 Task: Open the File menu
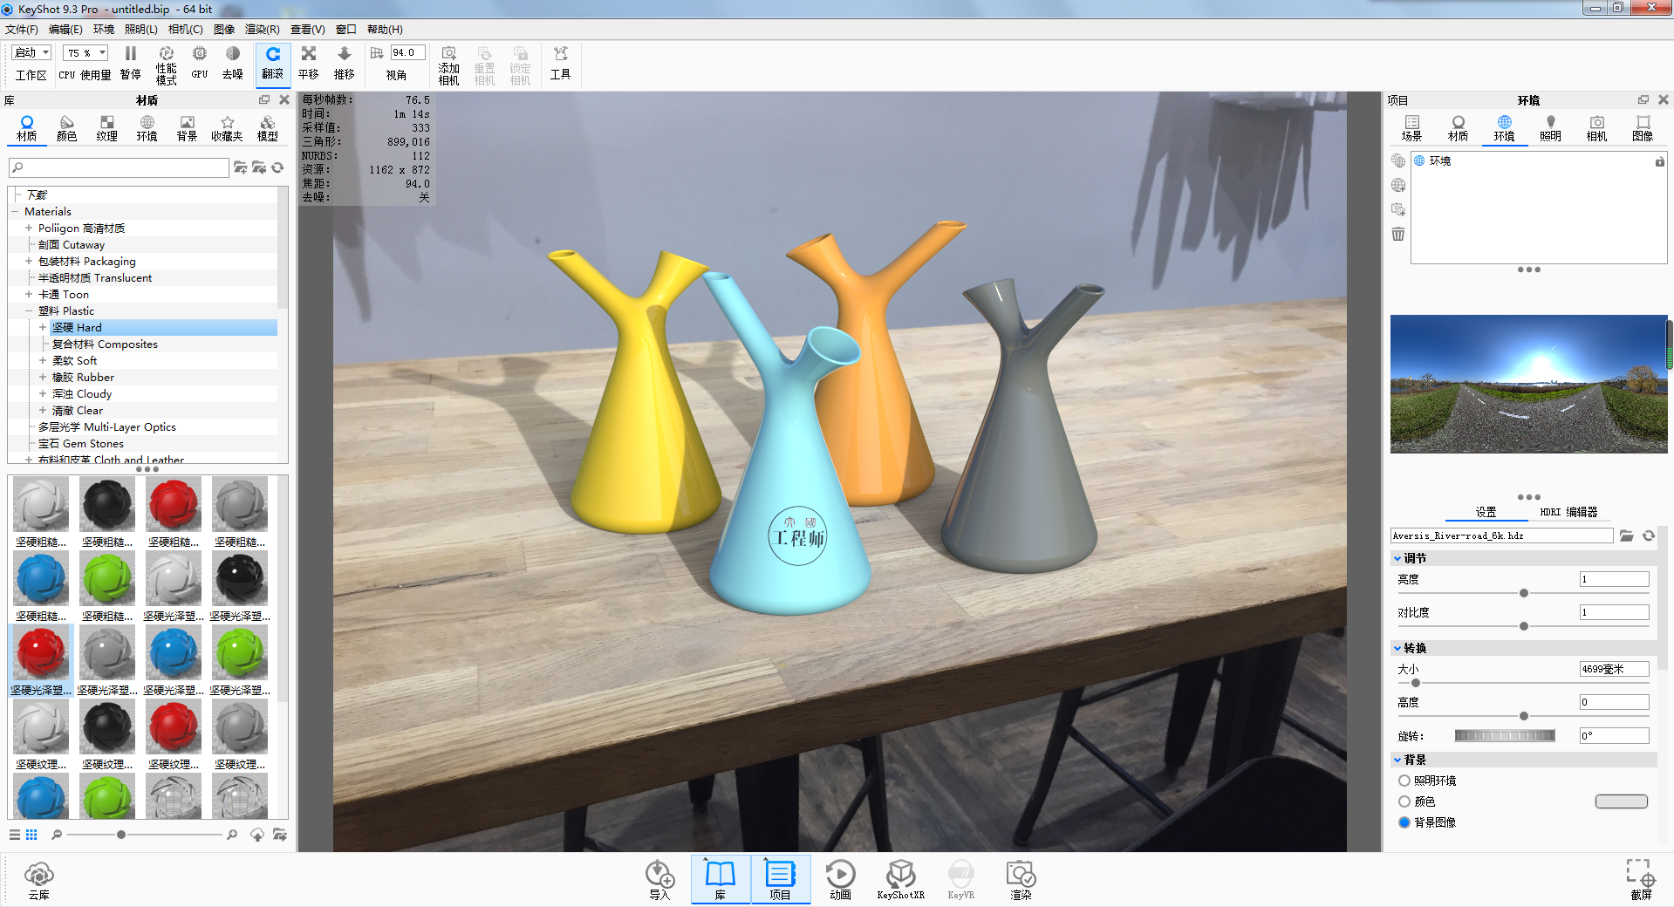pyautogui.click(x=22, y=29)
